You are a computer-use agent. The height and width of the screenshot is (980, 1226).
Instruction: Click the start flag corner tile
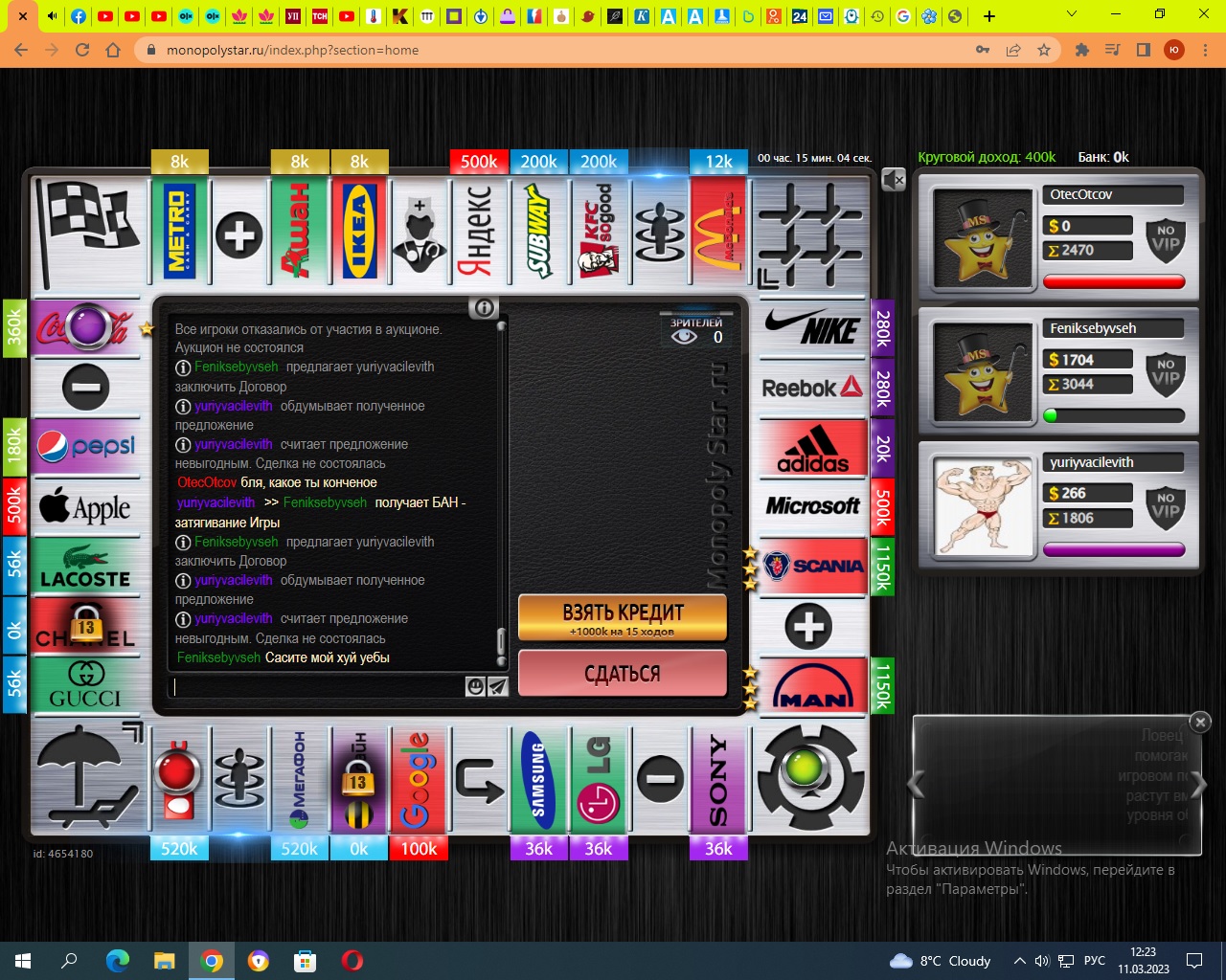point(88,234)
